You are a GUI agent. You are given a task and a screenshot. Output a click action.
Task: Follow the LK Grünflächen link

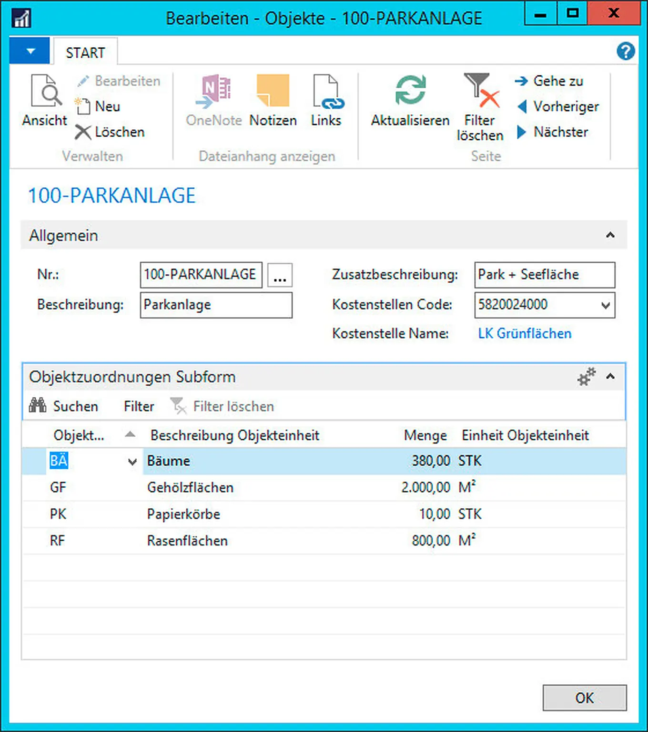(x=524, y=333)
